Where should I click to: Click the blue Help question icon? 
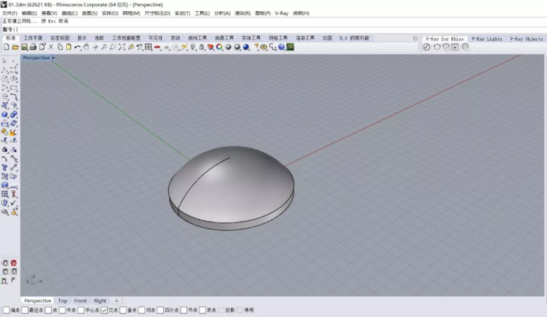click(x=282, y=47)
